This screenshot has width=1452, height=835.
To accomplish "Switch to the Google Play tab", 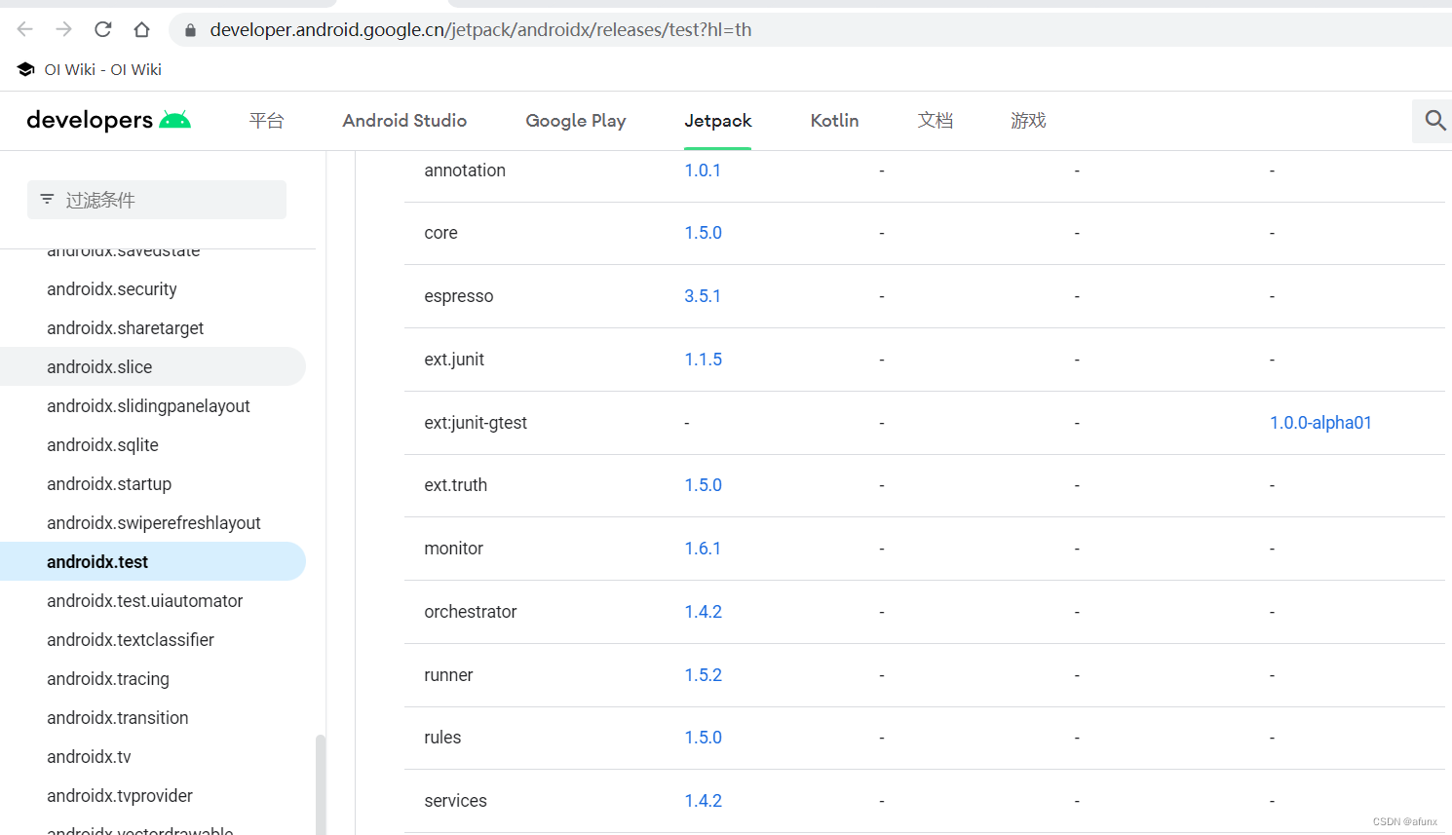I will 576,120.
